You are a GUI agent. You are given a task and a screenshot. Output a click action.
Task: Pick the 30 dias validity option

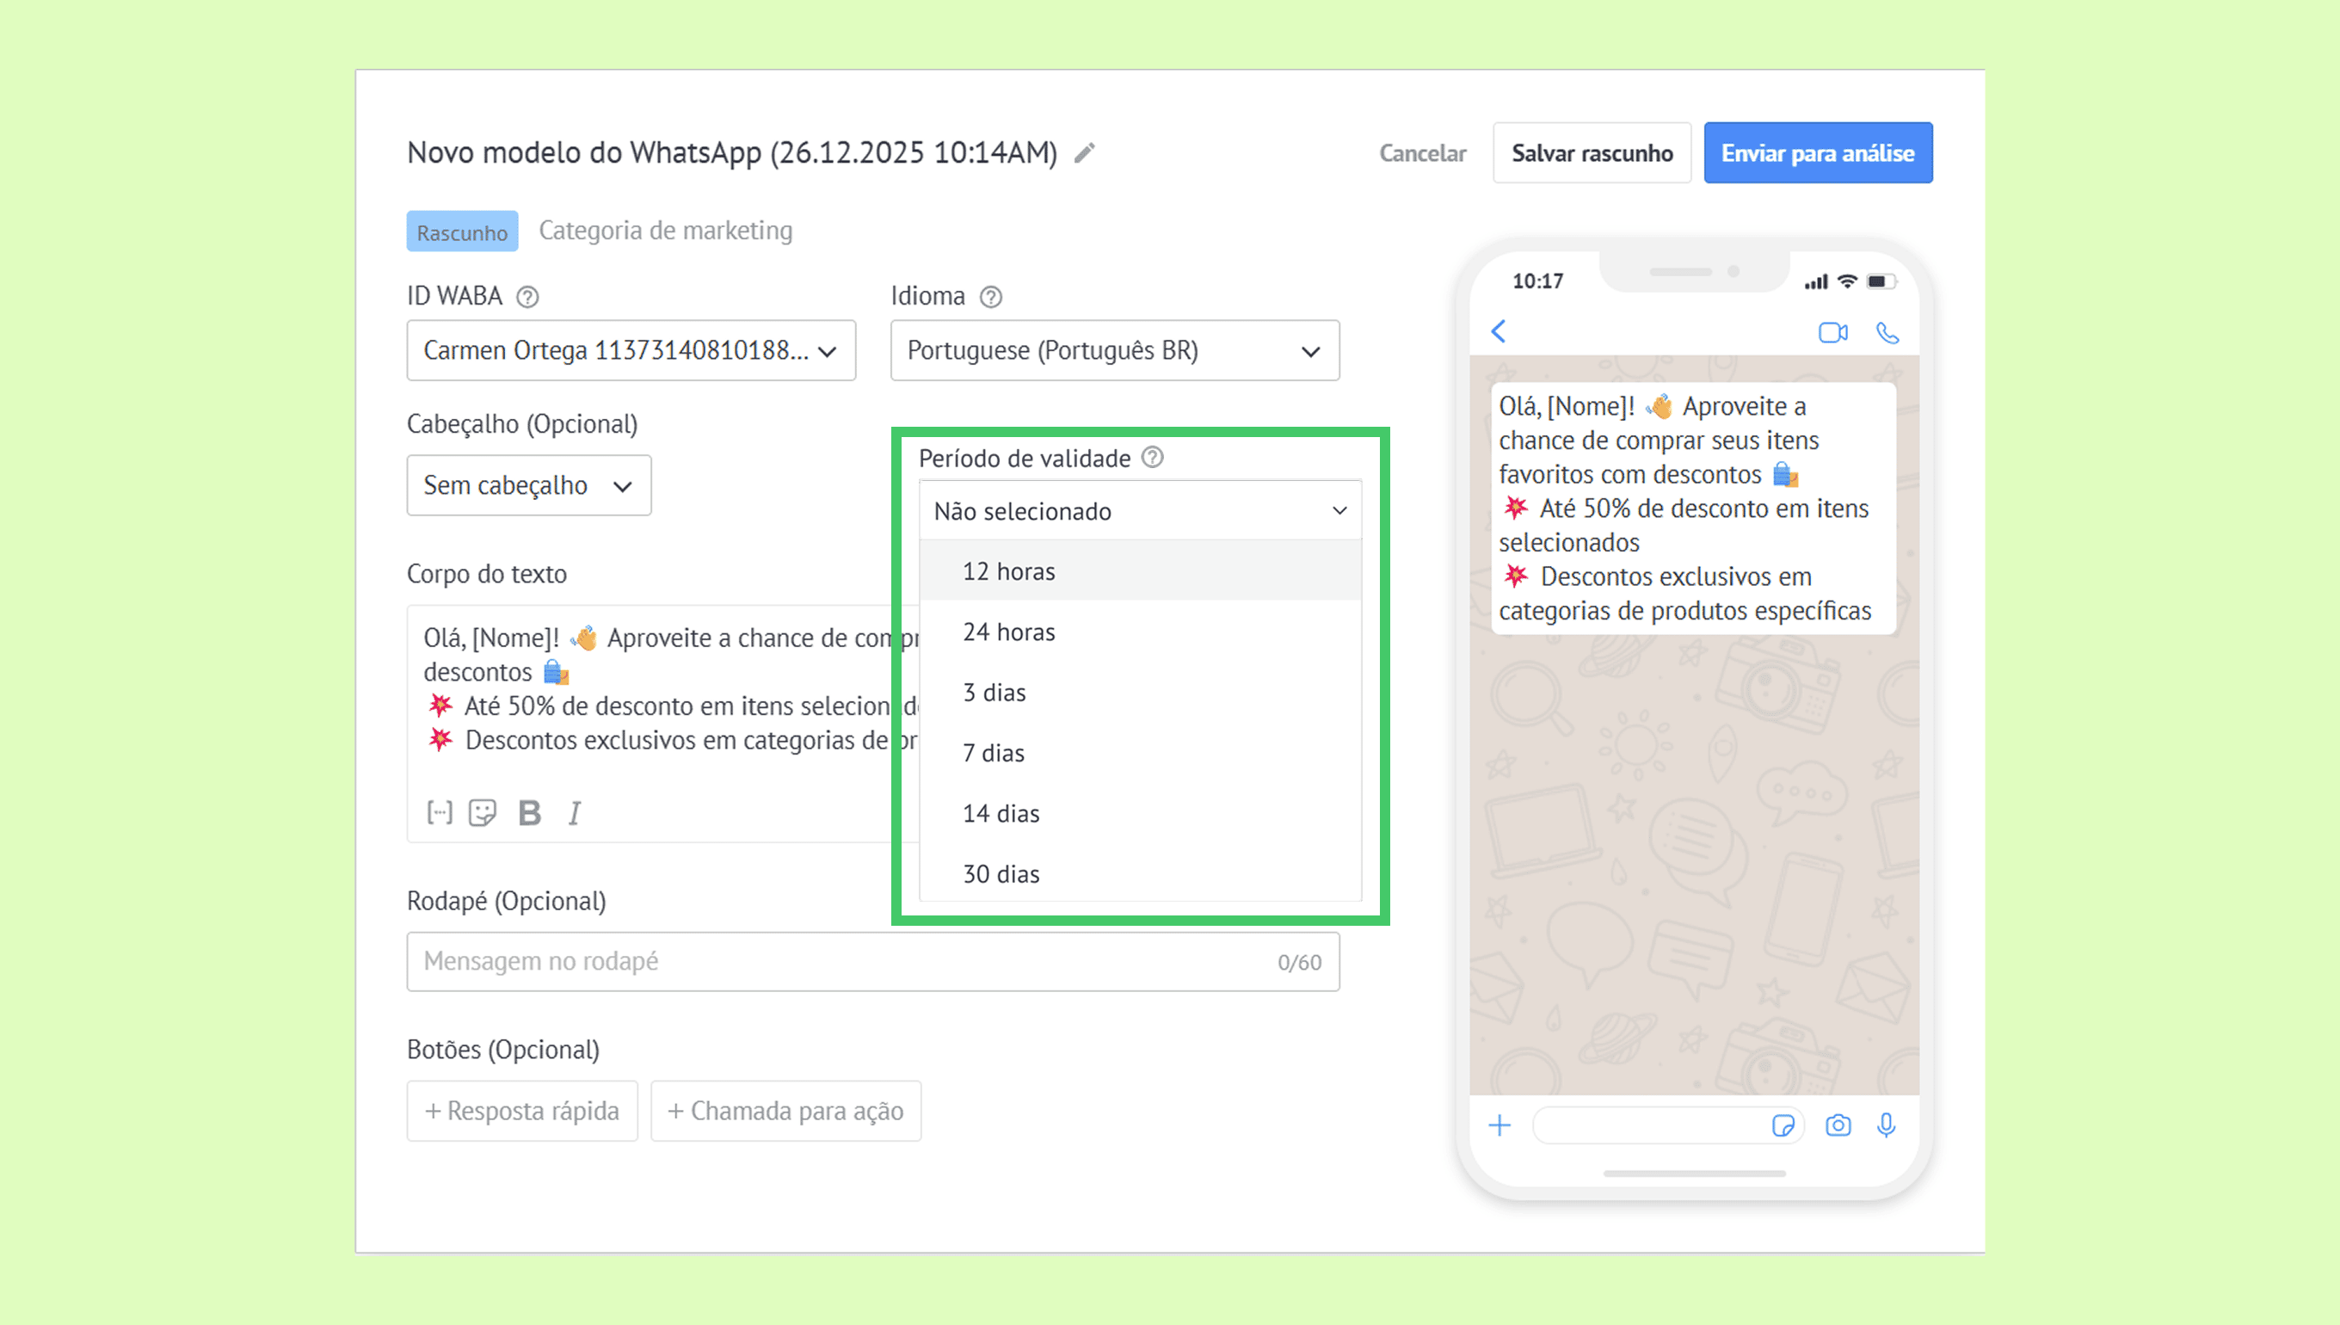(1001, 873)
